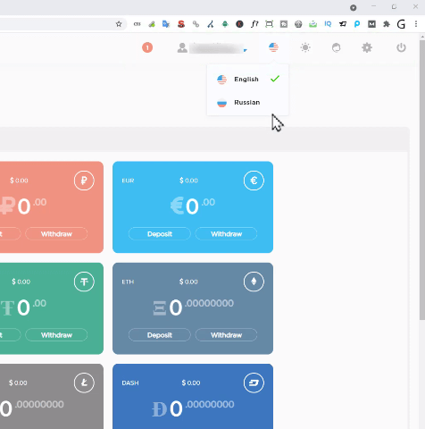Launch the green screen-capture frame extension

[269, 24]
